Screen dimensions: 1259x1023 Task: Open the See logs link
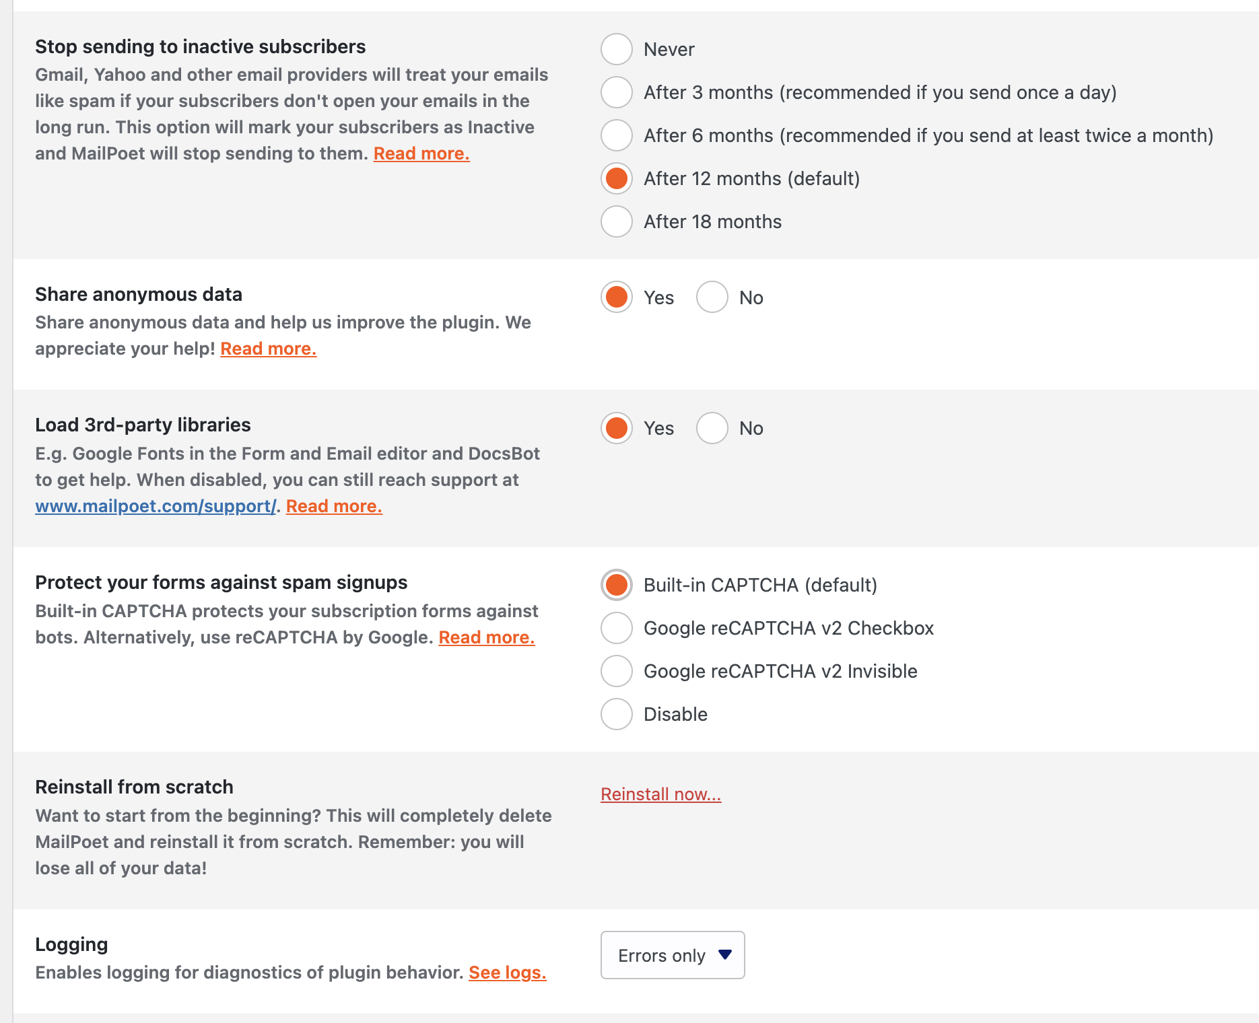(x=507, y=973)
